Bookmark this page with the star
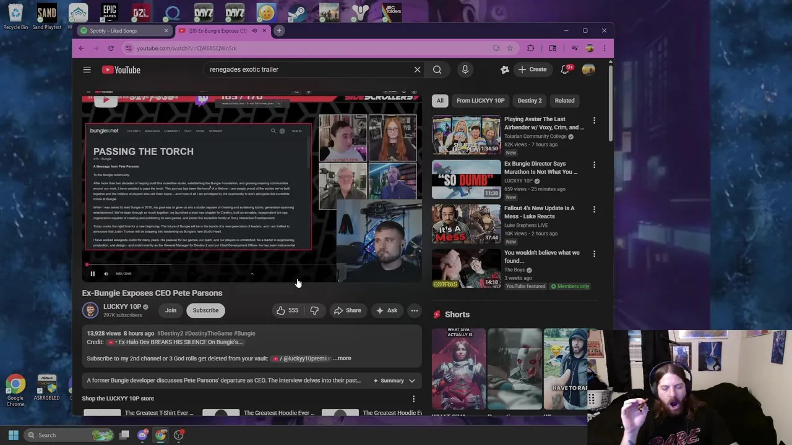This screenshot has width=792, height=445. pos(510,48)
